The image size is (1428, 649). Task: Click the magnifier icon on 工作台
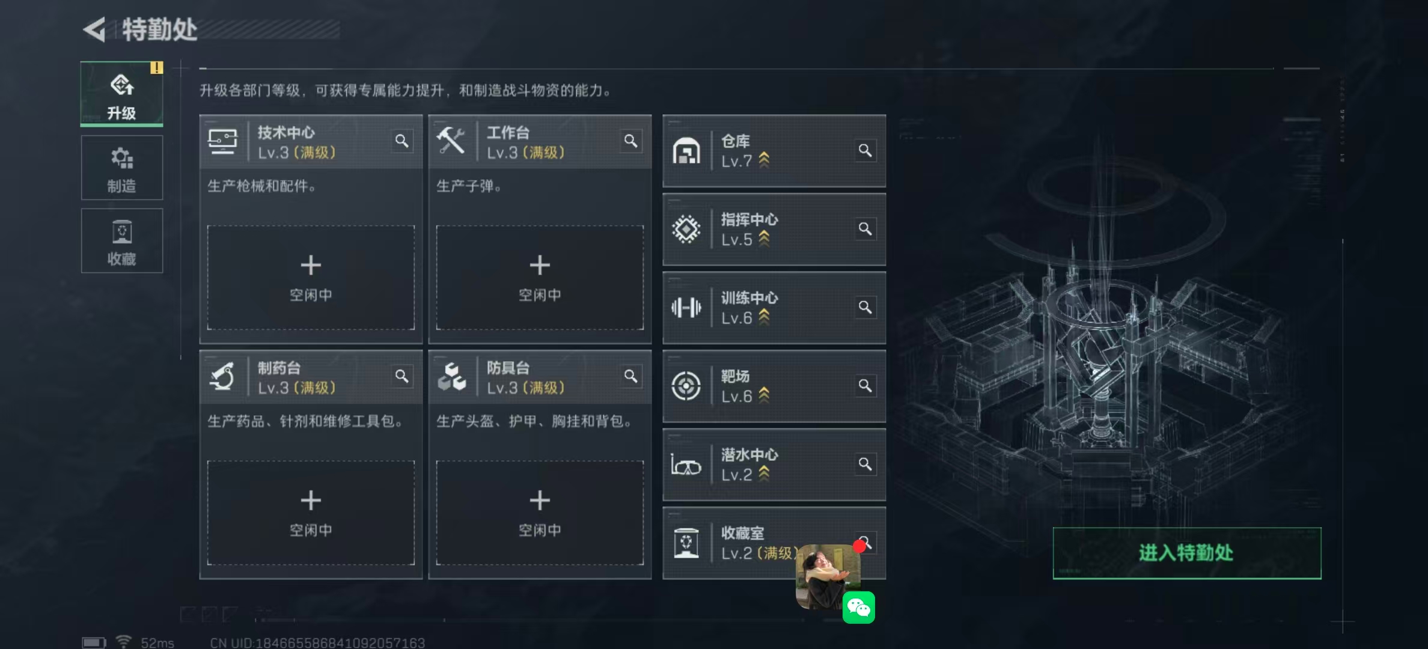click(x=630, y=141)
